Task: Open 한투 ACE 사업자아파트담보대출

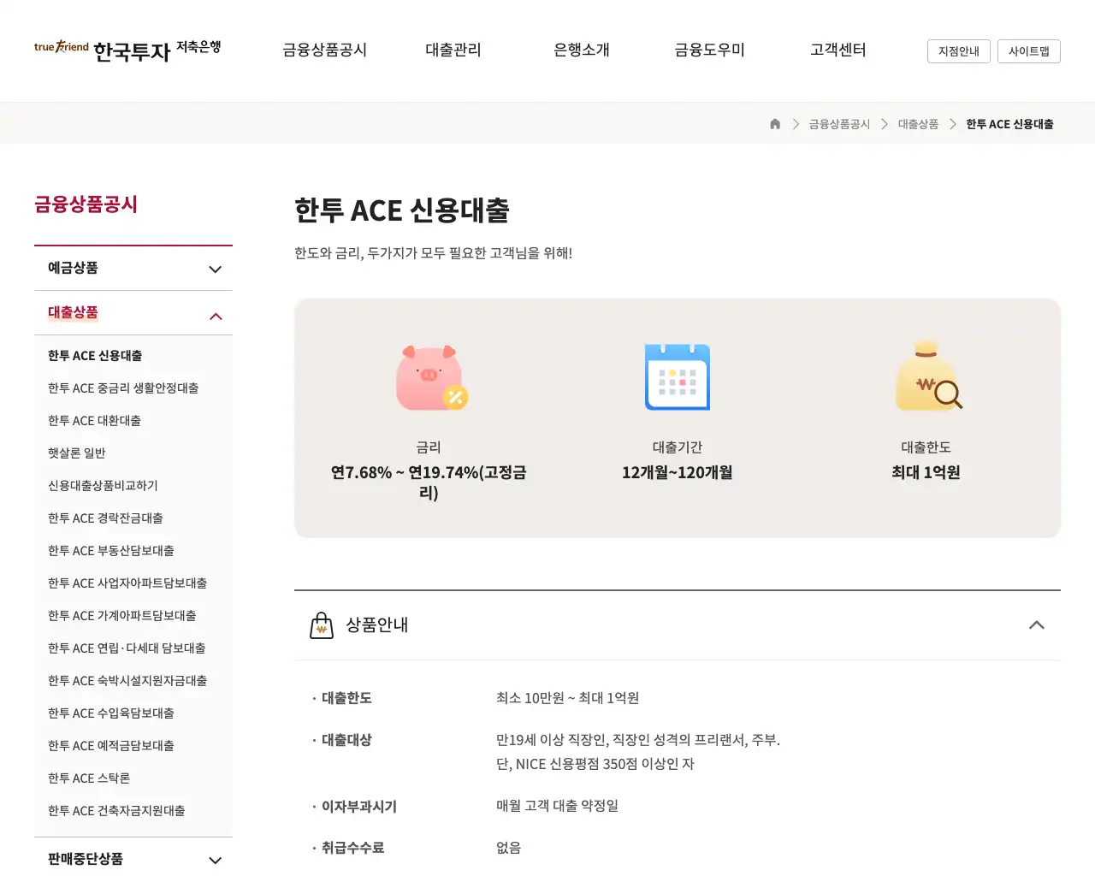Action: [127, 583]
